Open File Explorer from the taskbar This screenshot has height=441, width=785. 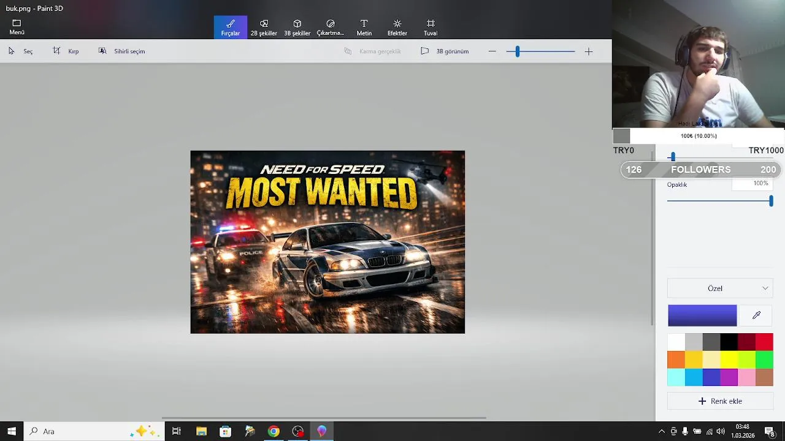[x=201, y=431]
